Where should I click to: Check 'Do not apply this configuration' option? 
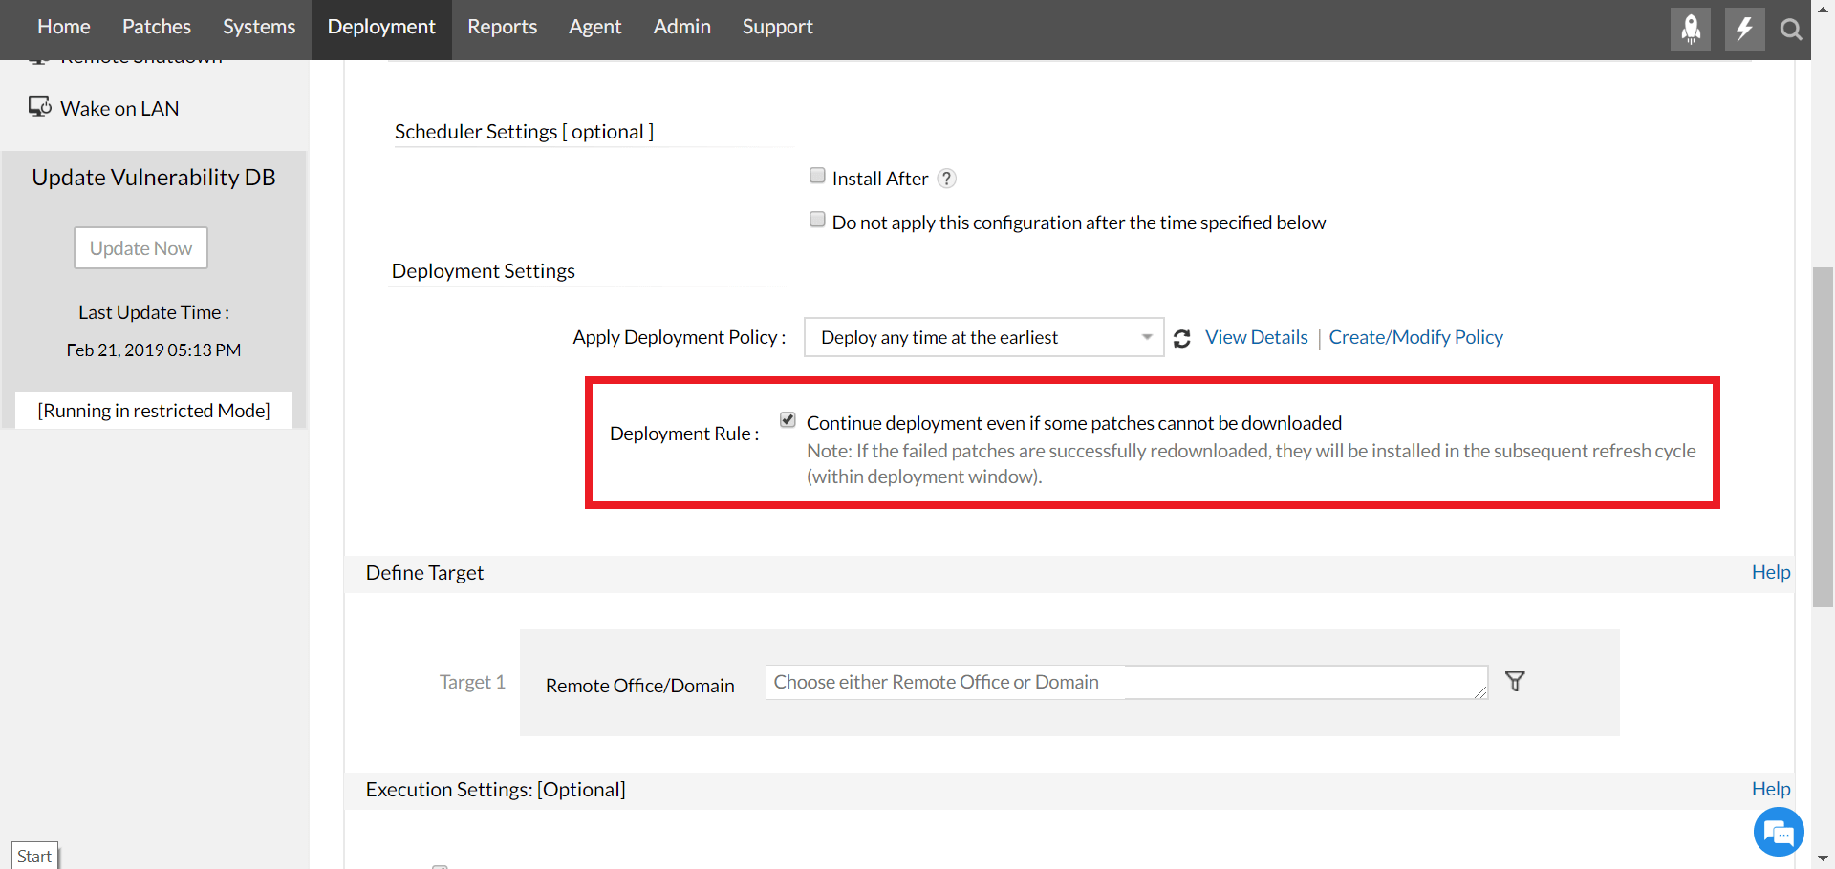pos(817,219)
